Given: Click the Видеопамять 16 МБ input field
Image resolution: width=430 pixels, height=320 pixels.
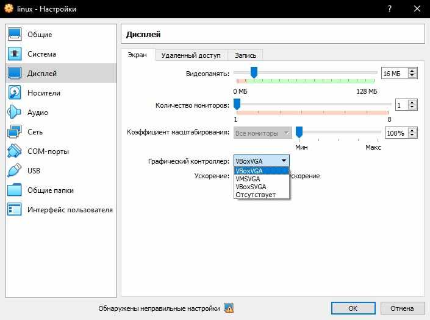Looking at the screenshot, I should (x=395, y=73).
